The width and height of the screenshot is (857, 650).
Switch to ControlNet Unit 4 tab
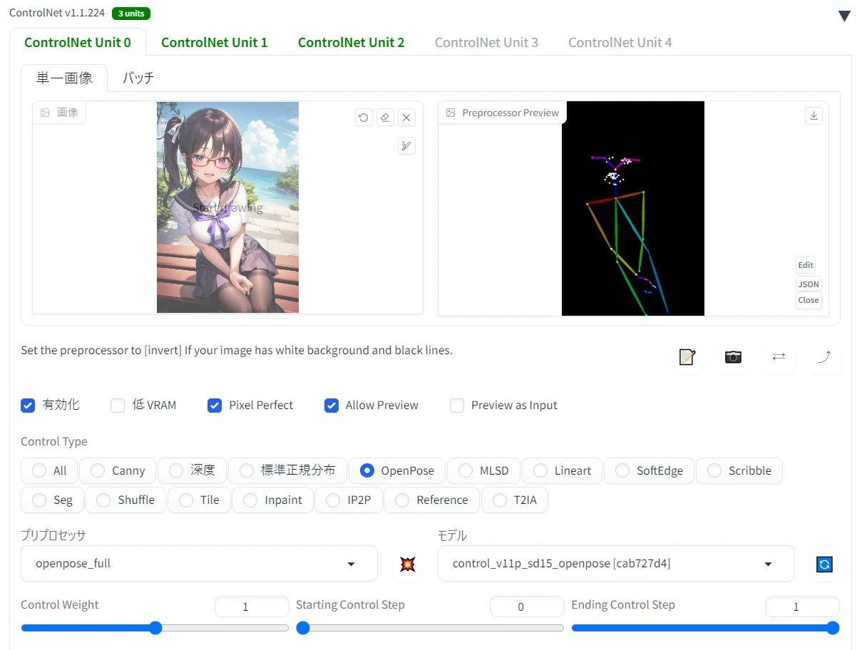[x=620, y=42]
